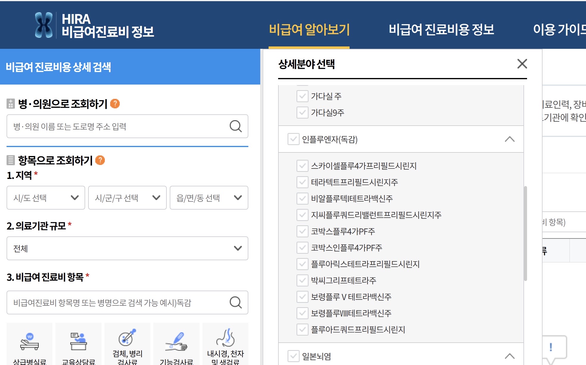Open the 비급여 알아보기 menu
586x365 pixels.
pos(309,29)
